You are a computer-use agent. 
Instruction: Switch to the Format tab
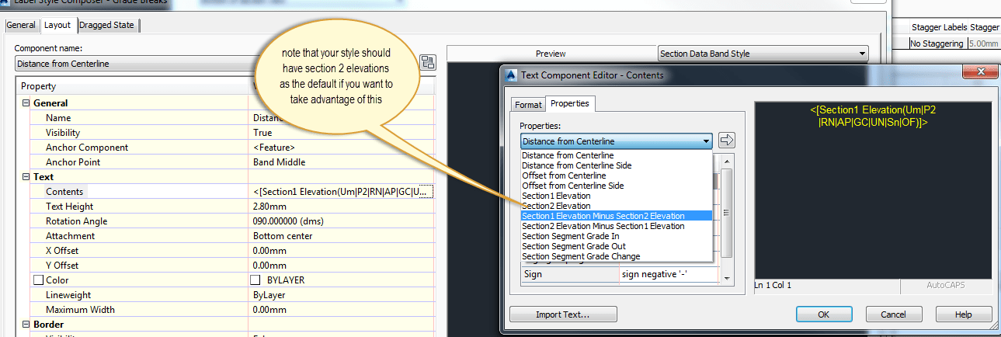coord(529,105)
